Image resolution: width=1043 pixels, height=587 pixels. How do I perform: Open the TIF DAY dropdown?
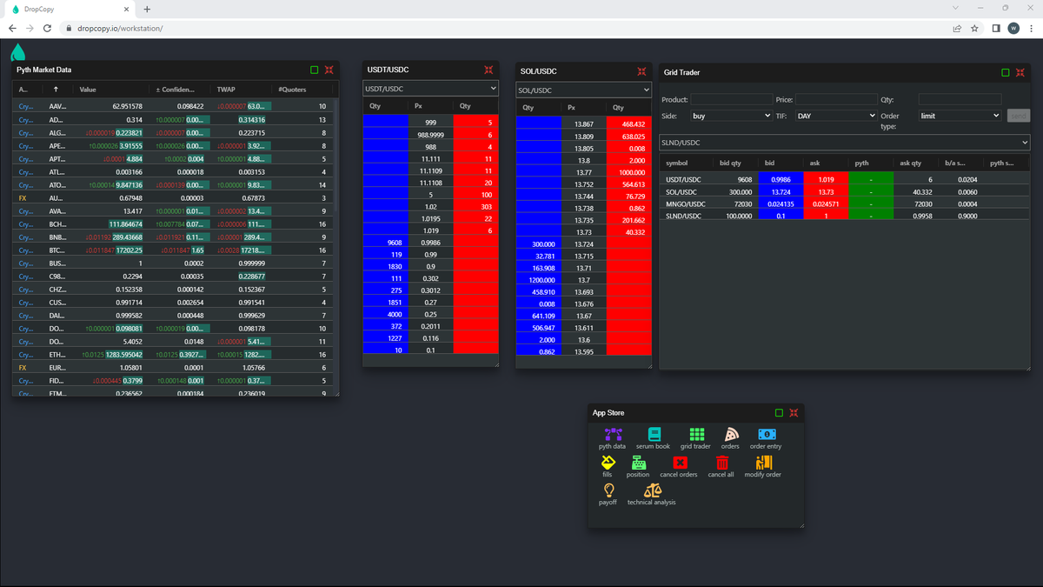click(836, 116)
